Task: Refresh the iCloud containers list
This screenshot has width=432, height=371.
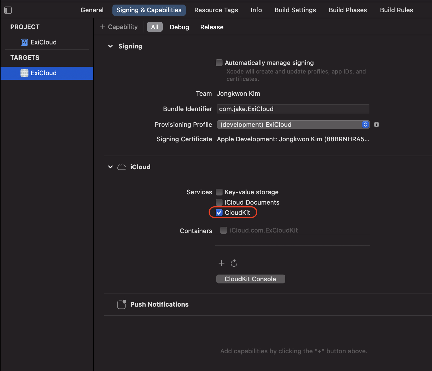Action: point(234,263)
